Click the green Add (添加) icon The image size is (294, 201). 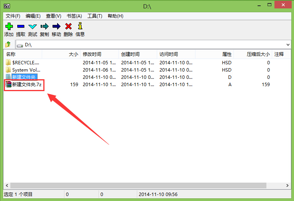tap(9, 26)
